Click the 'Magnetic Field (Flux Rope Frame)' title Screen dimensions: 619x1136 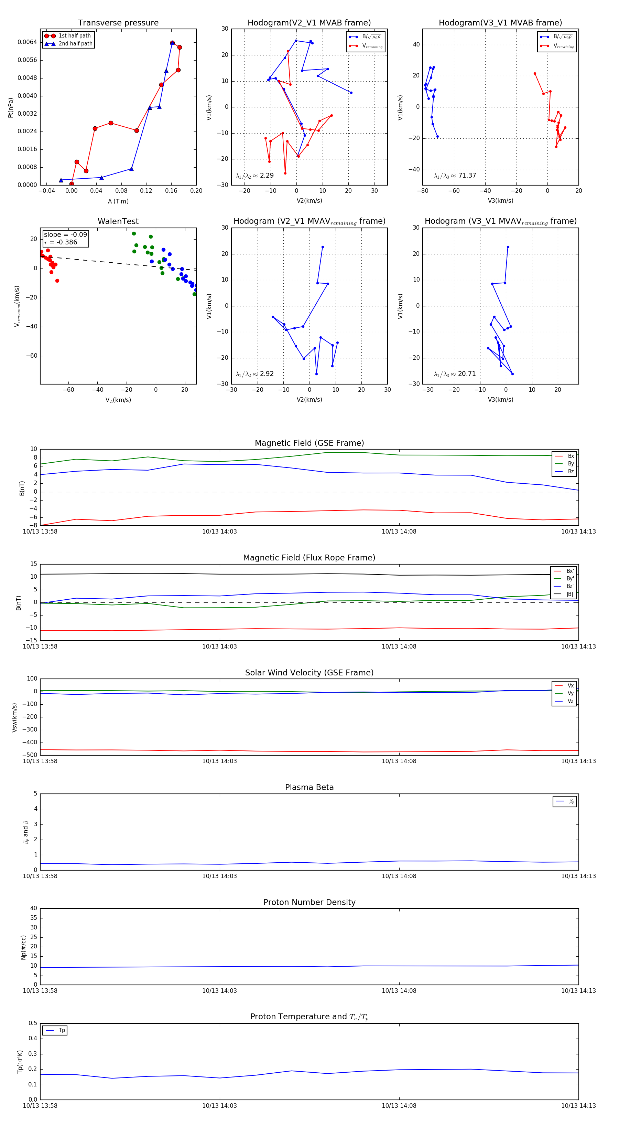(309, 558)
